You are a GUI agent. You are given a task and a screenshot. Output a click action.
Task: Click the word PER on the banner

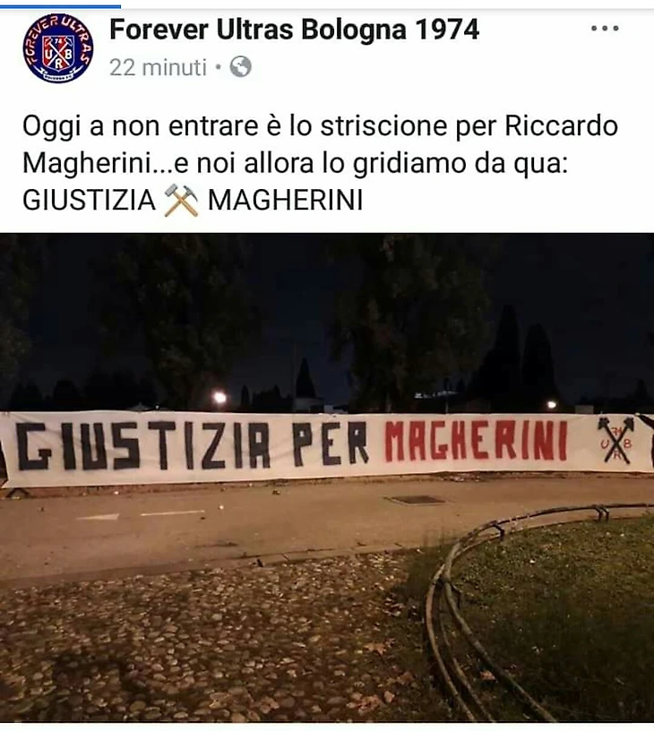[331, 443]
